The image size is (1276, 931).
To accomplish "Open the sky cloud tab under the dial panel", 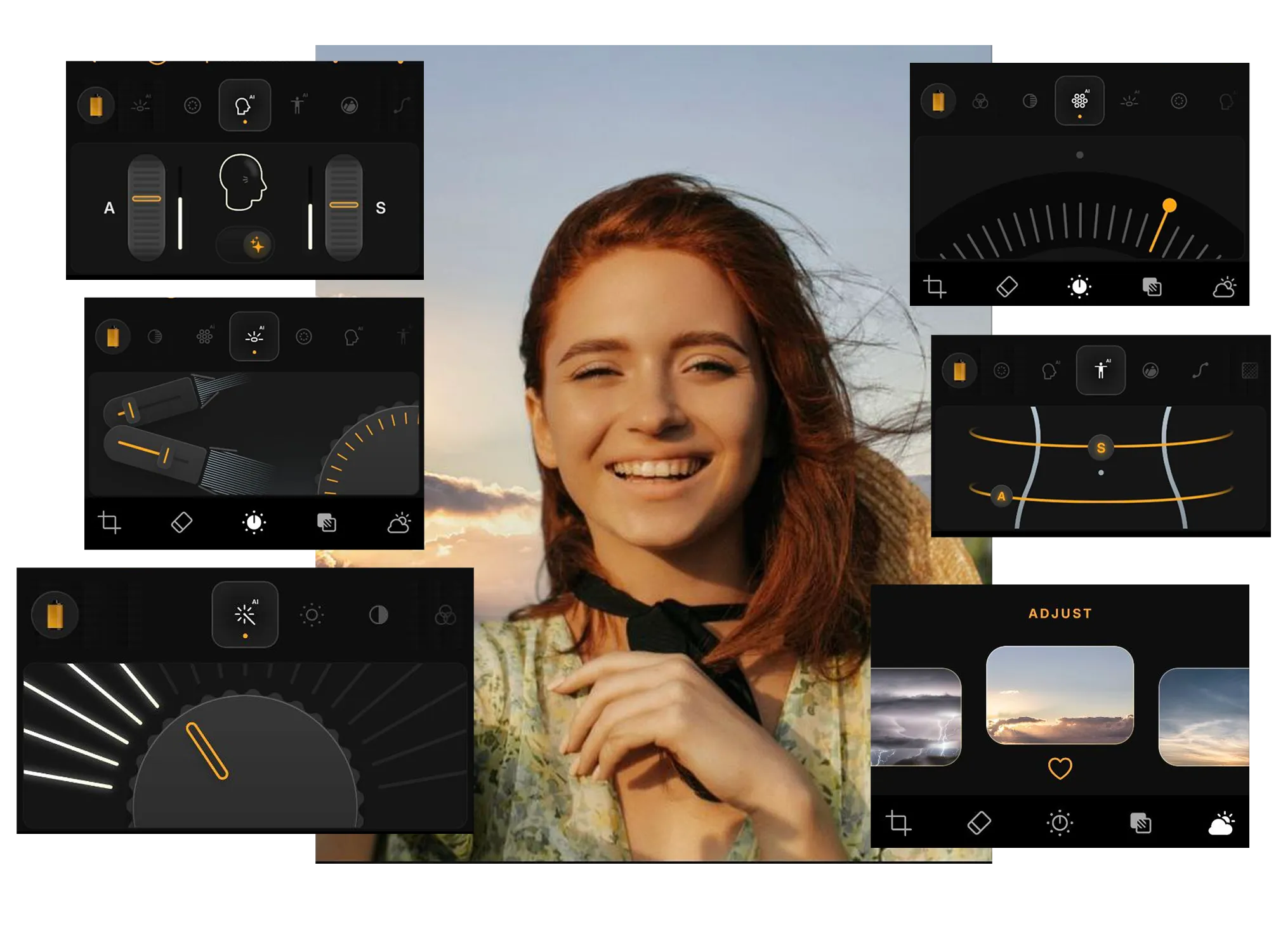I will point(1224,287).
